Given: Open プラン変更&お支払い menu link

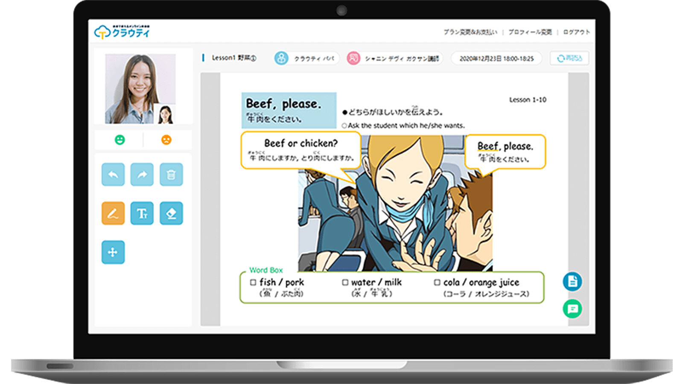Looking at the screenshot, I should pyautogui.click(x=470, y=32).
